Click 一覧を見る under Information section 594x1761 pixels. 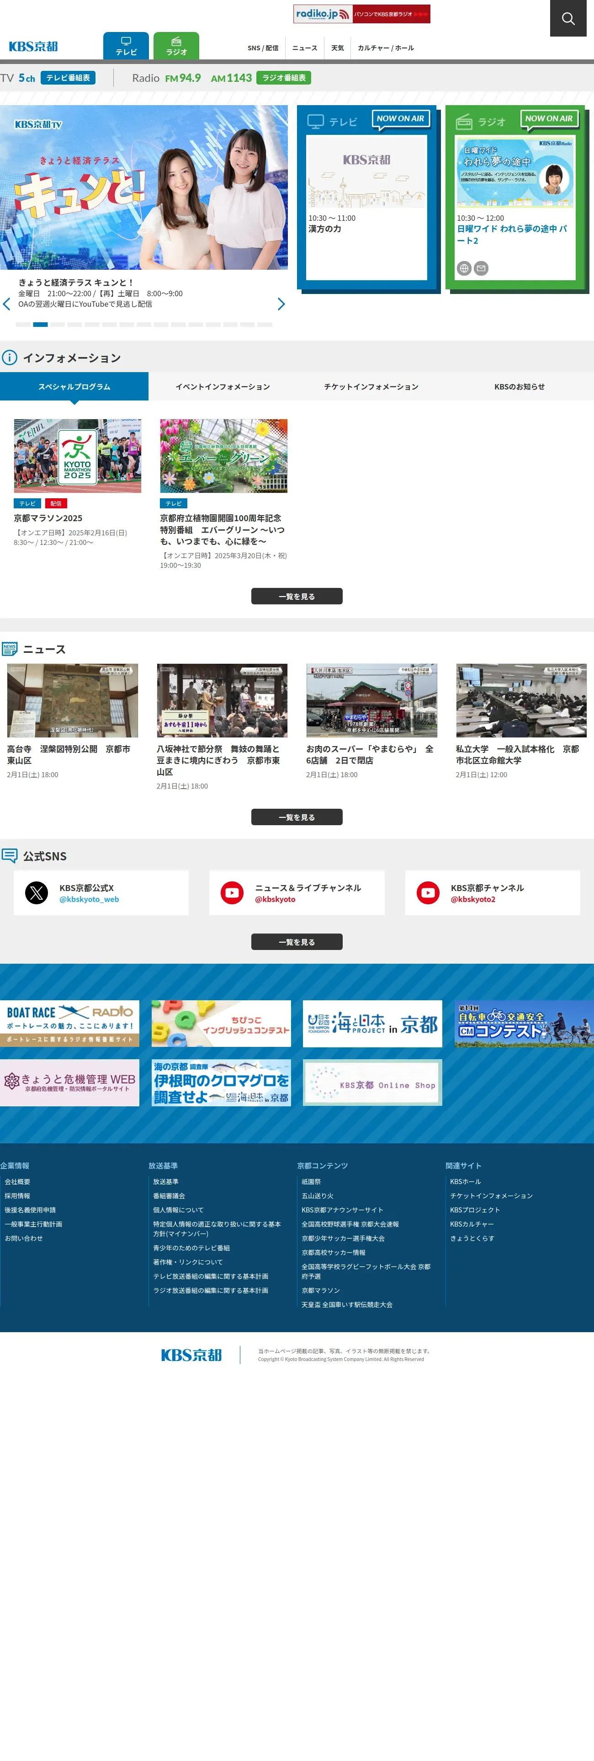pyautogui.click(x=297, y=596)
